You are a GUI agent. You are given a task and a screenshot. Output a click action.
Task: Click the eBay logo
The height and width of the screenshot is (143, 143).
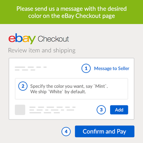[x=22, y=39]
